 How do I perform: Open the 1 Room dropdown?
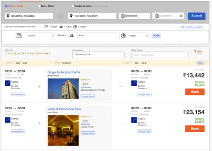[x=35, y=36]
